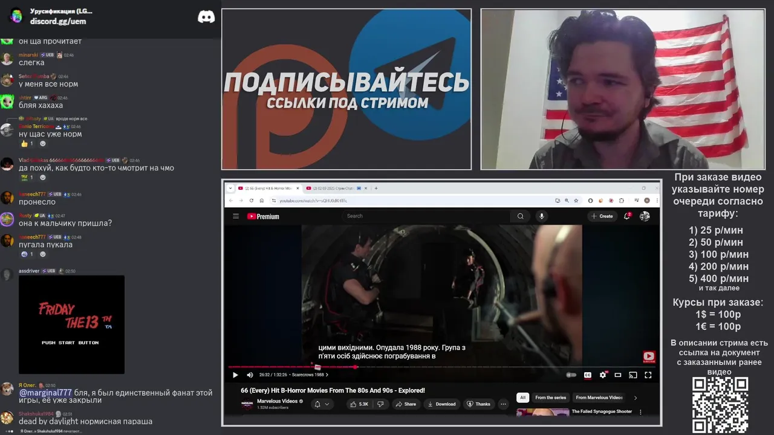Focus the YouTube Search field

tap(426, 216)
